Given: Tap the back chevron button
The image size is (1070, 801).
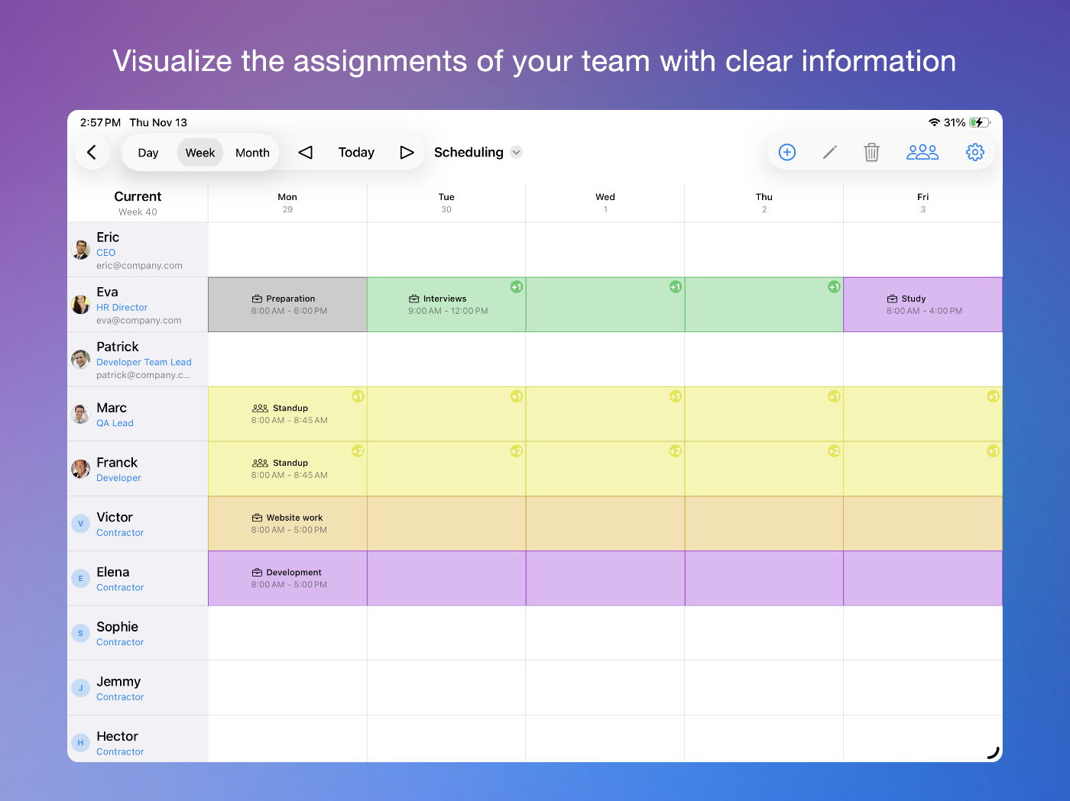Looking at the screenshot, I should click(92, 153).
